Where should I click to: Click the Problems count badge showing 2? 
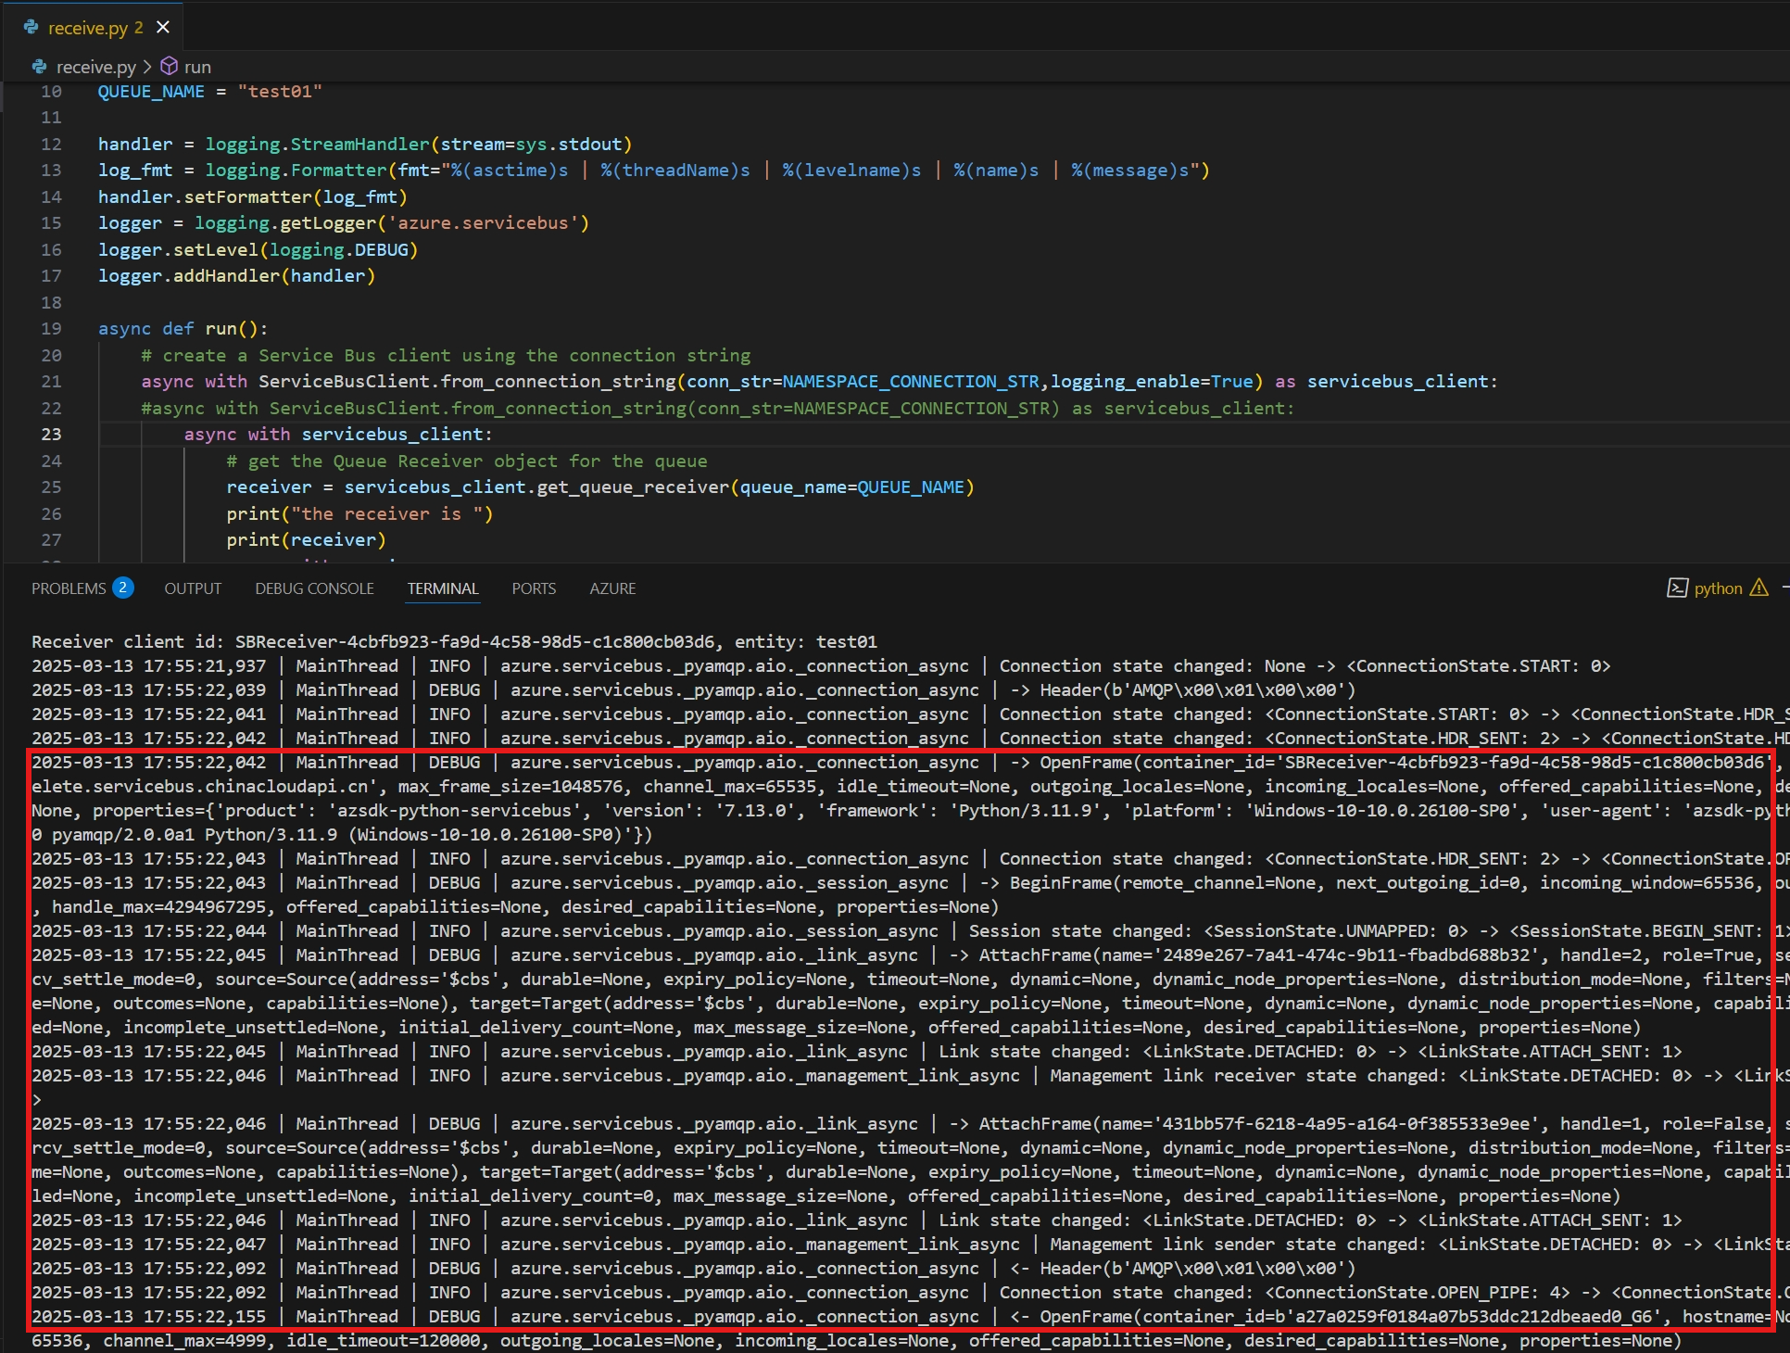pyautogui.click(x=122, y=588)
